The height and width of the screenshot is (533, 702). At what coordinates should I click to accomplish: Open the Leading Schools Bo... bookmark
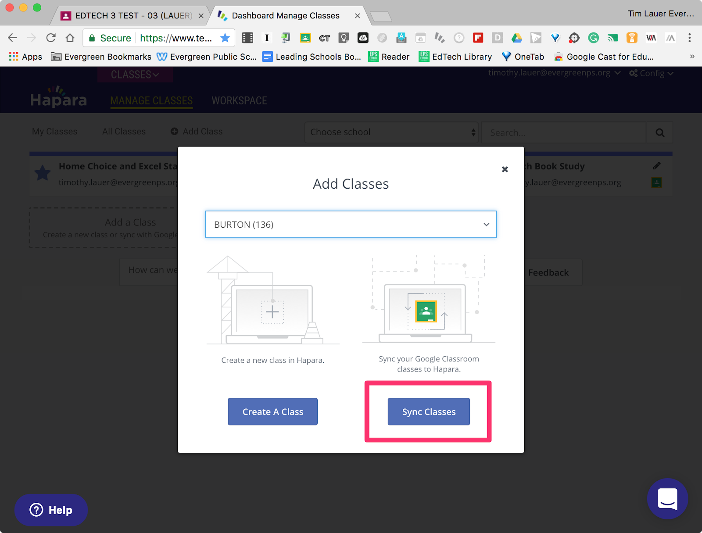pos(312,57)
